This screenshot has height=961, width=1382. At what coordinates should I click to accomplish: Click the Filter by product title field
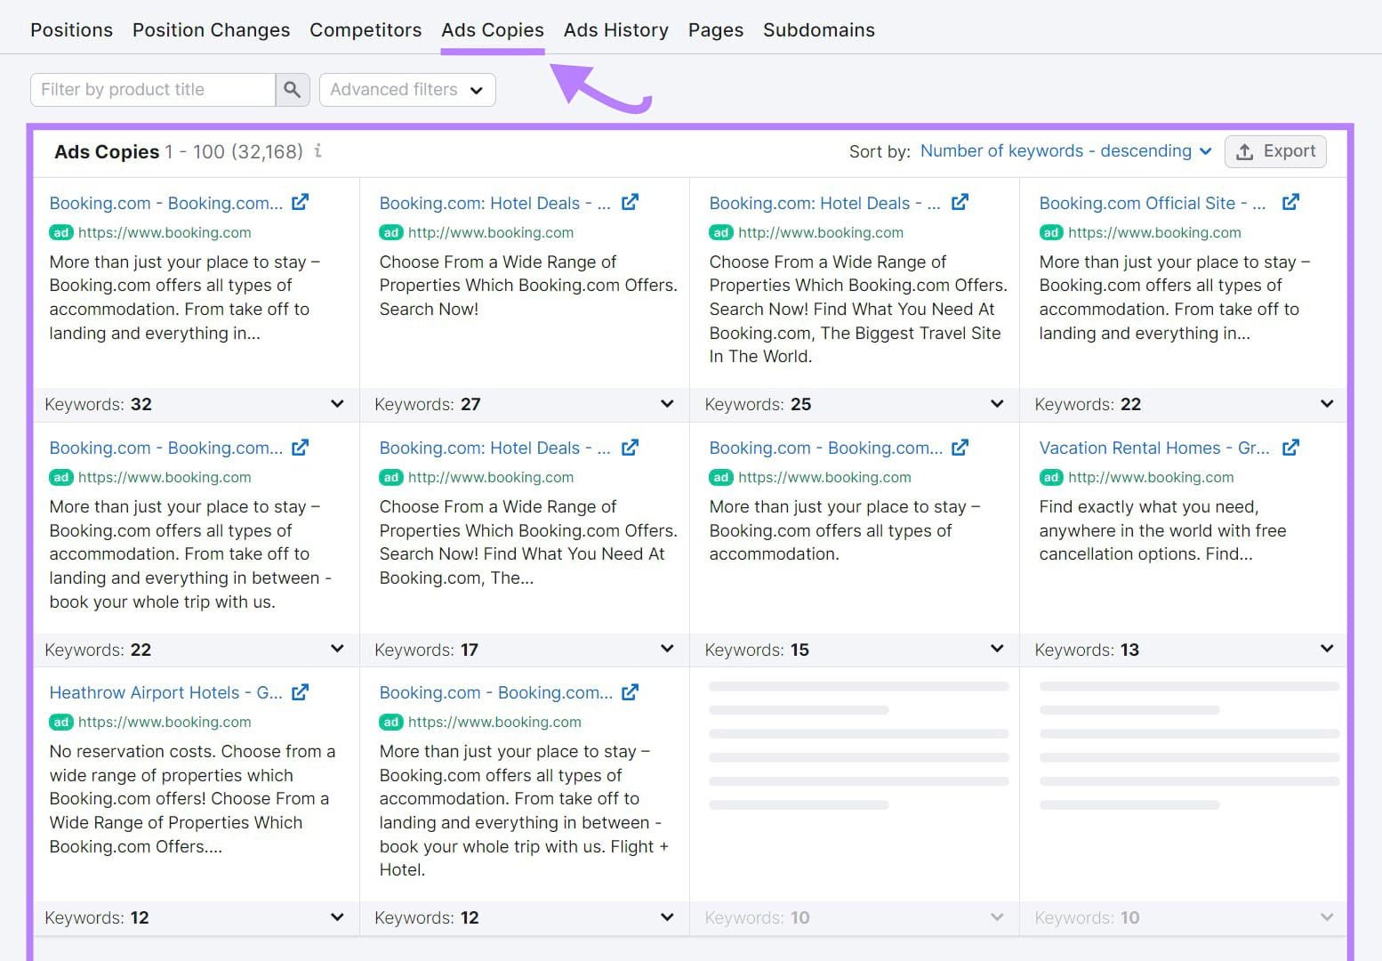tap(151, 89)
